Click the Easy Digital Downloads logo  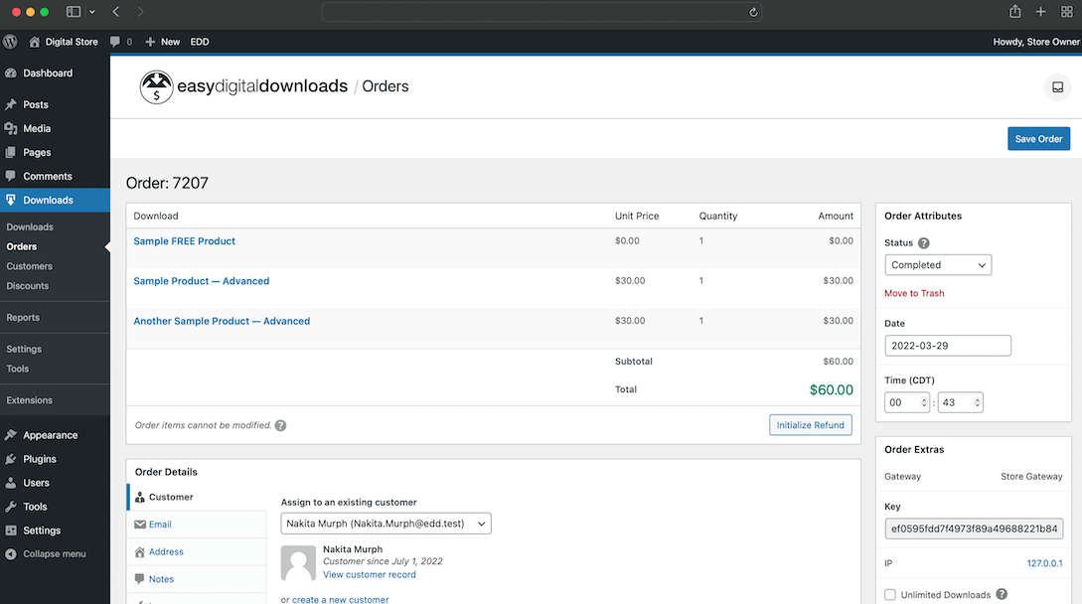pos(156,86)
